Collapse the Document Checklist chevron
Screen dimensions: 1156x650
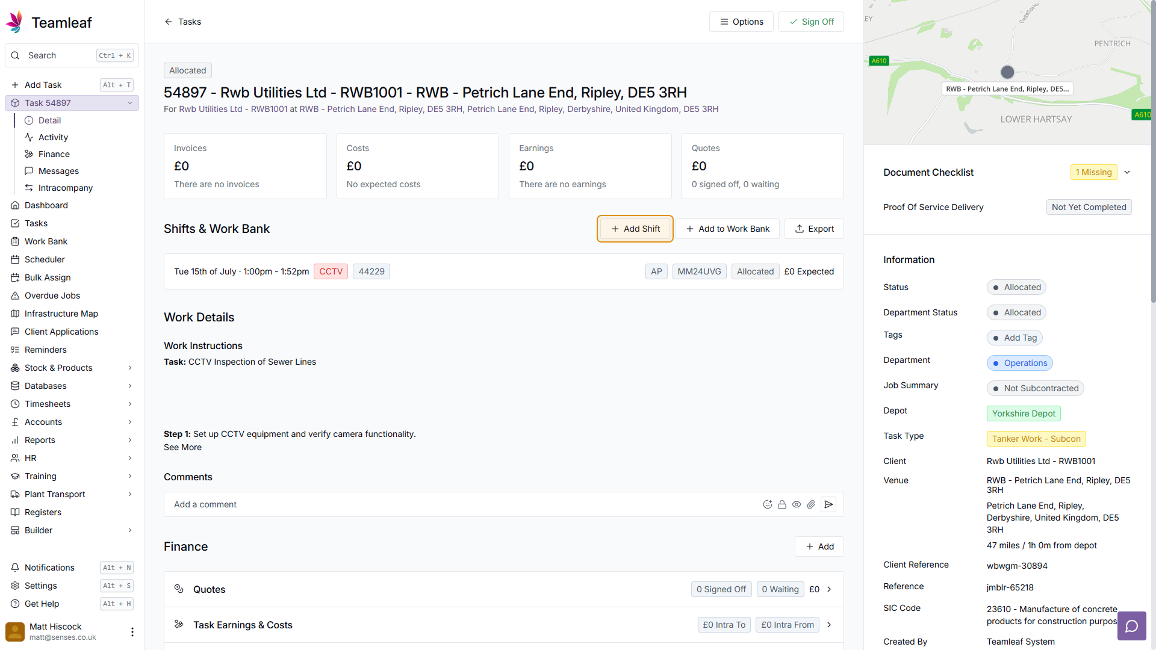coord(1127,172)
